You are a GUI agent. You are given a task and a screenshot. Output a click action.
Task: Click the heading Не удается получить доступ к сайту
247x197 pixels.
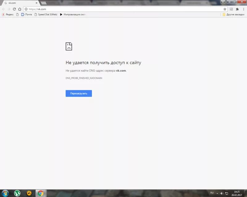(x=103, y=62)
